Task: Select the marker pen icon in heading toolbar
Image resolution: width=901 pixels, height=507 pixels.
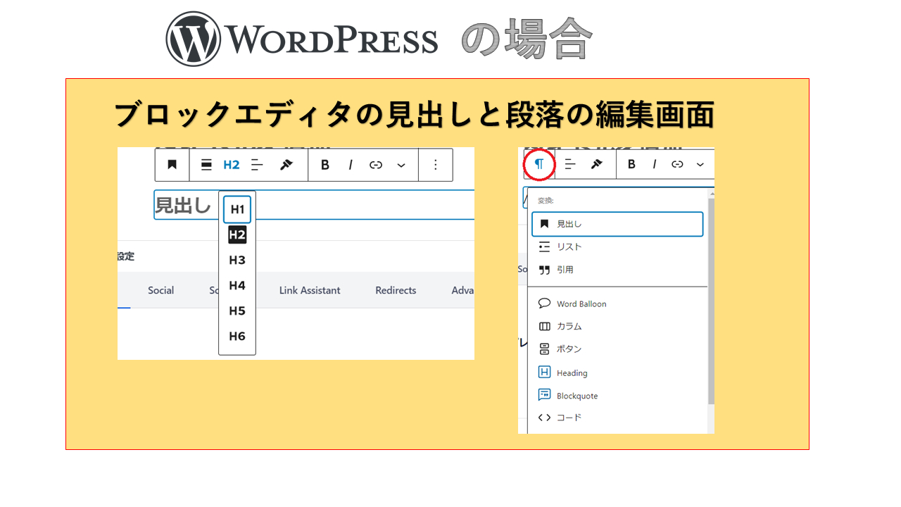Action: point(286,165)
